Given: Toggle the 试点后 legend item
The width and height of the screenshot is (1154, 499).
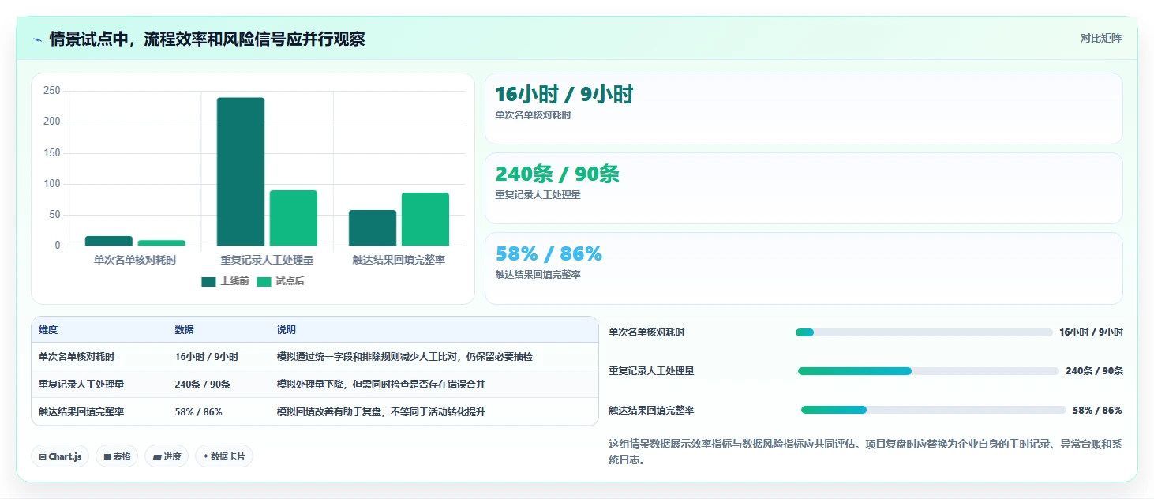Looking at the screenshot, I should click(280, 281).
